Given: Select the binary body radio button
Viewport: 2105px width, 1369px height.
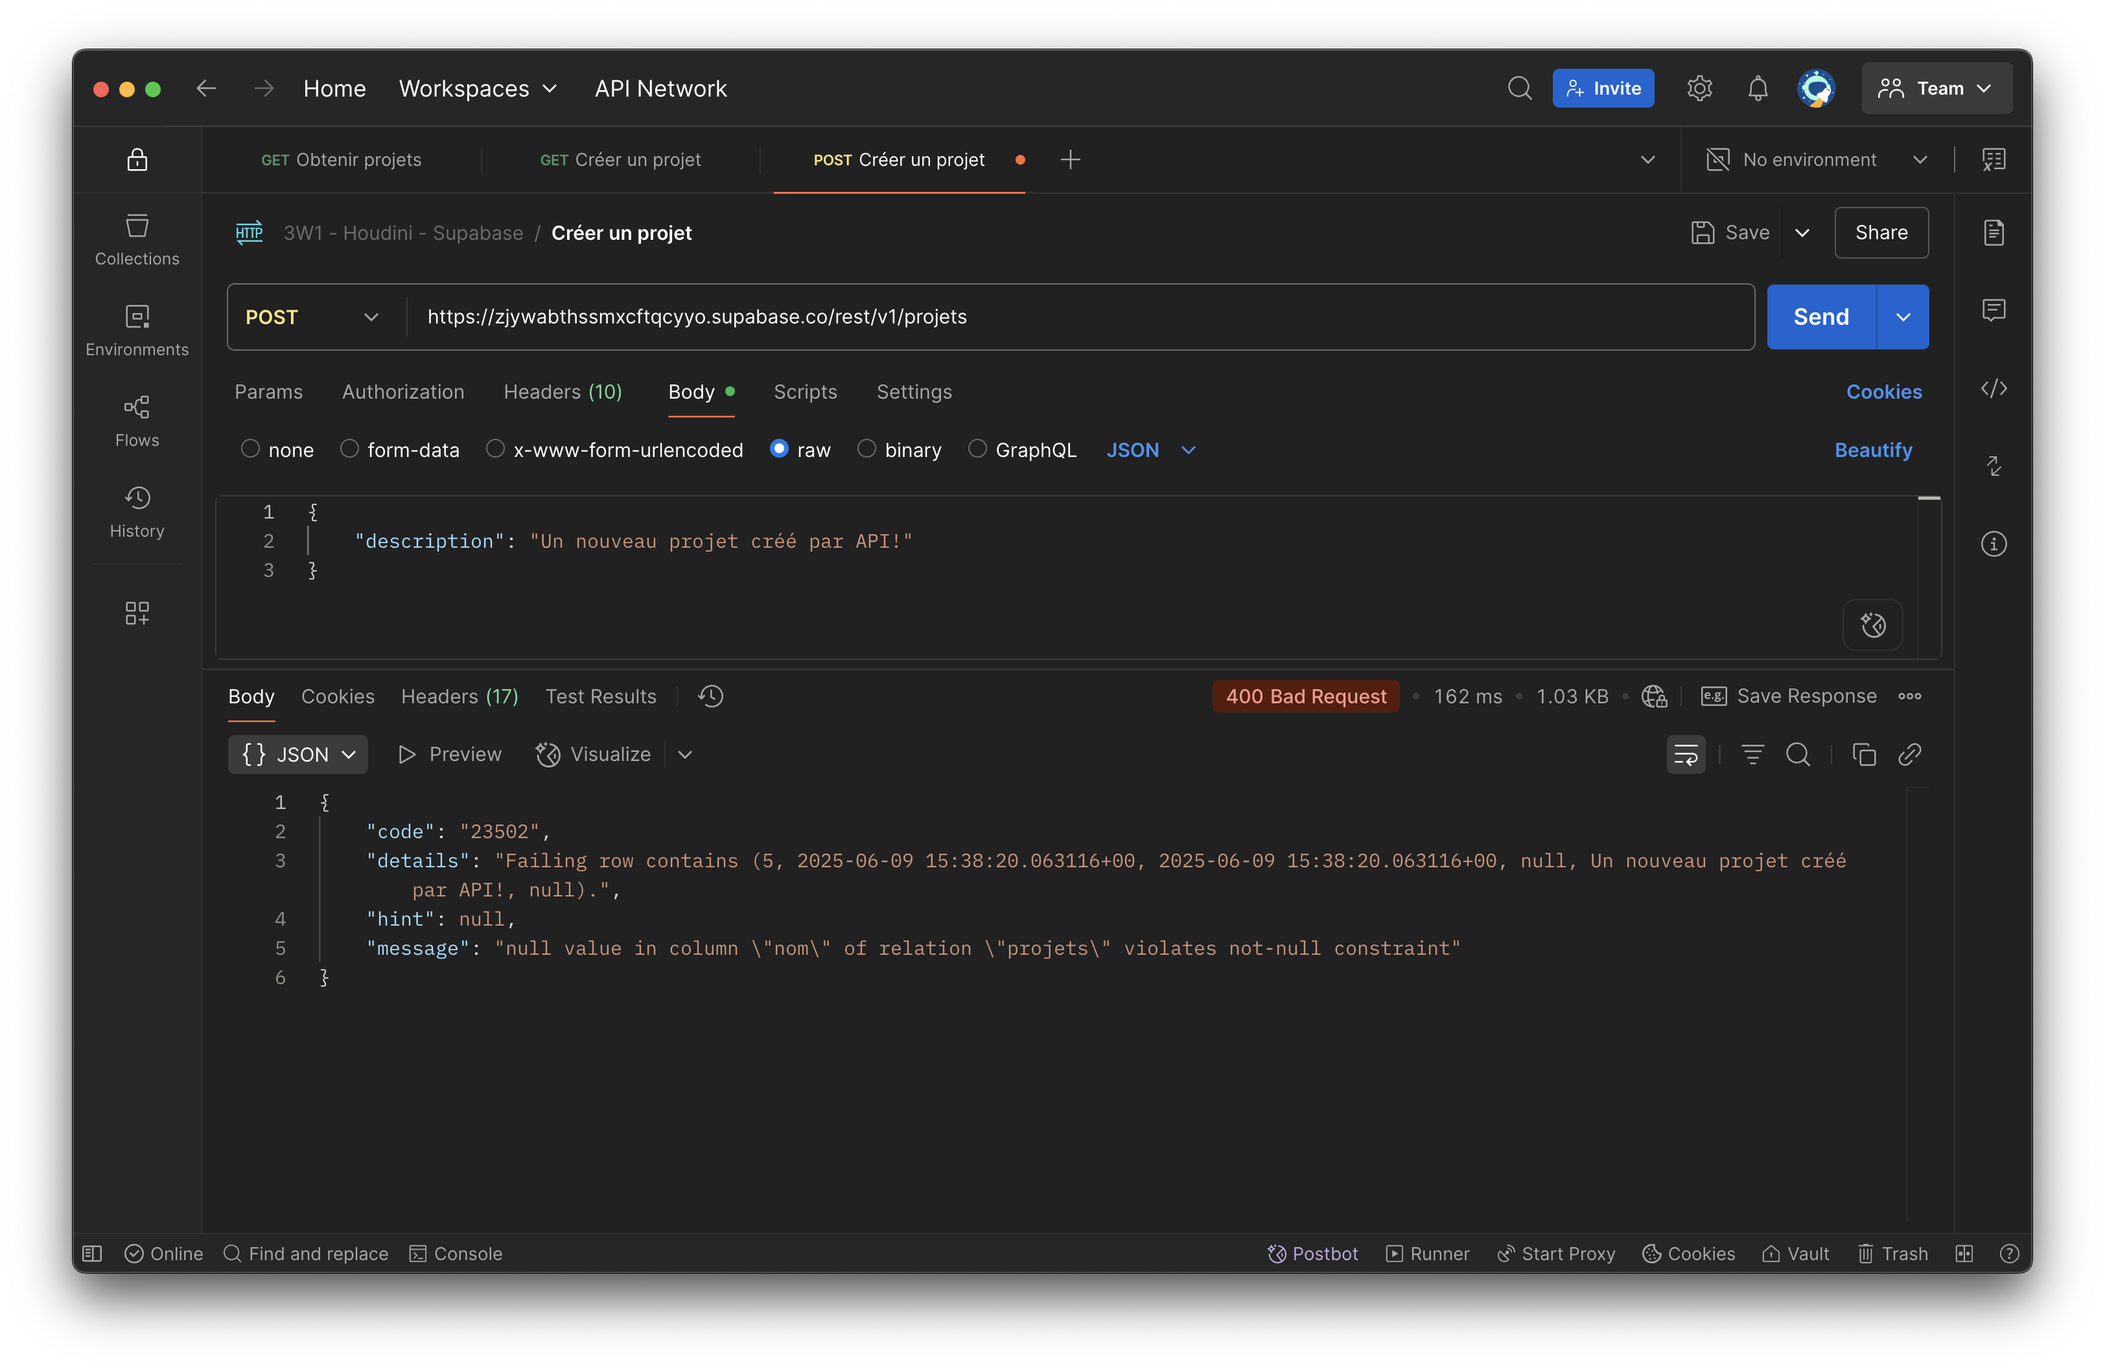Looking at the screenshot, I should pos(866,449).
